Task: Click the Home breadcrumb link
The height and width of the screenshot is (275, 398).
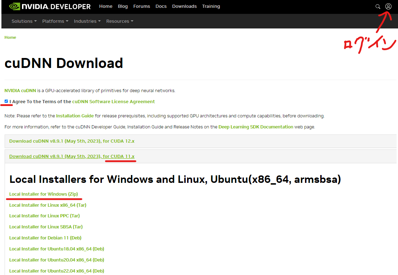Action: coord(10,37)
